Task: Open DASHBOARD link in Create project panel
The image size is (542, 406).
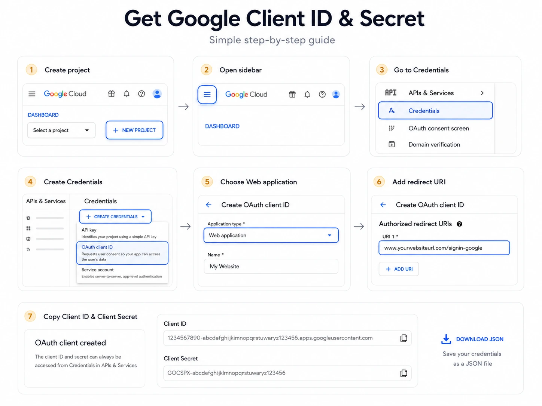Action: click(43, 115)
